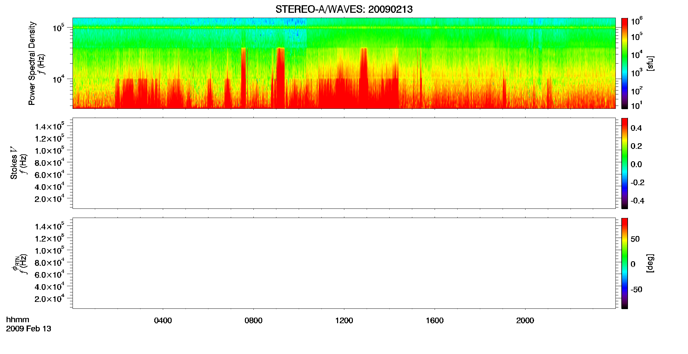Click the 1600 time axis label

(x=435, y=321)
